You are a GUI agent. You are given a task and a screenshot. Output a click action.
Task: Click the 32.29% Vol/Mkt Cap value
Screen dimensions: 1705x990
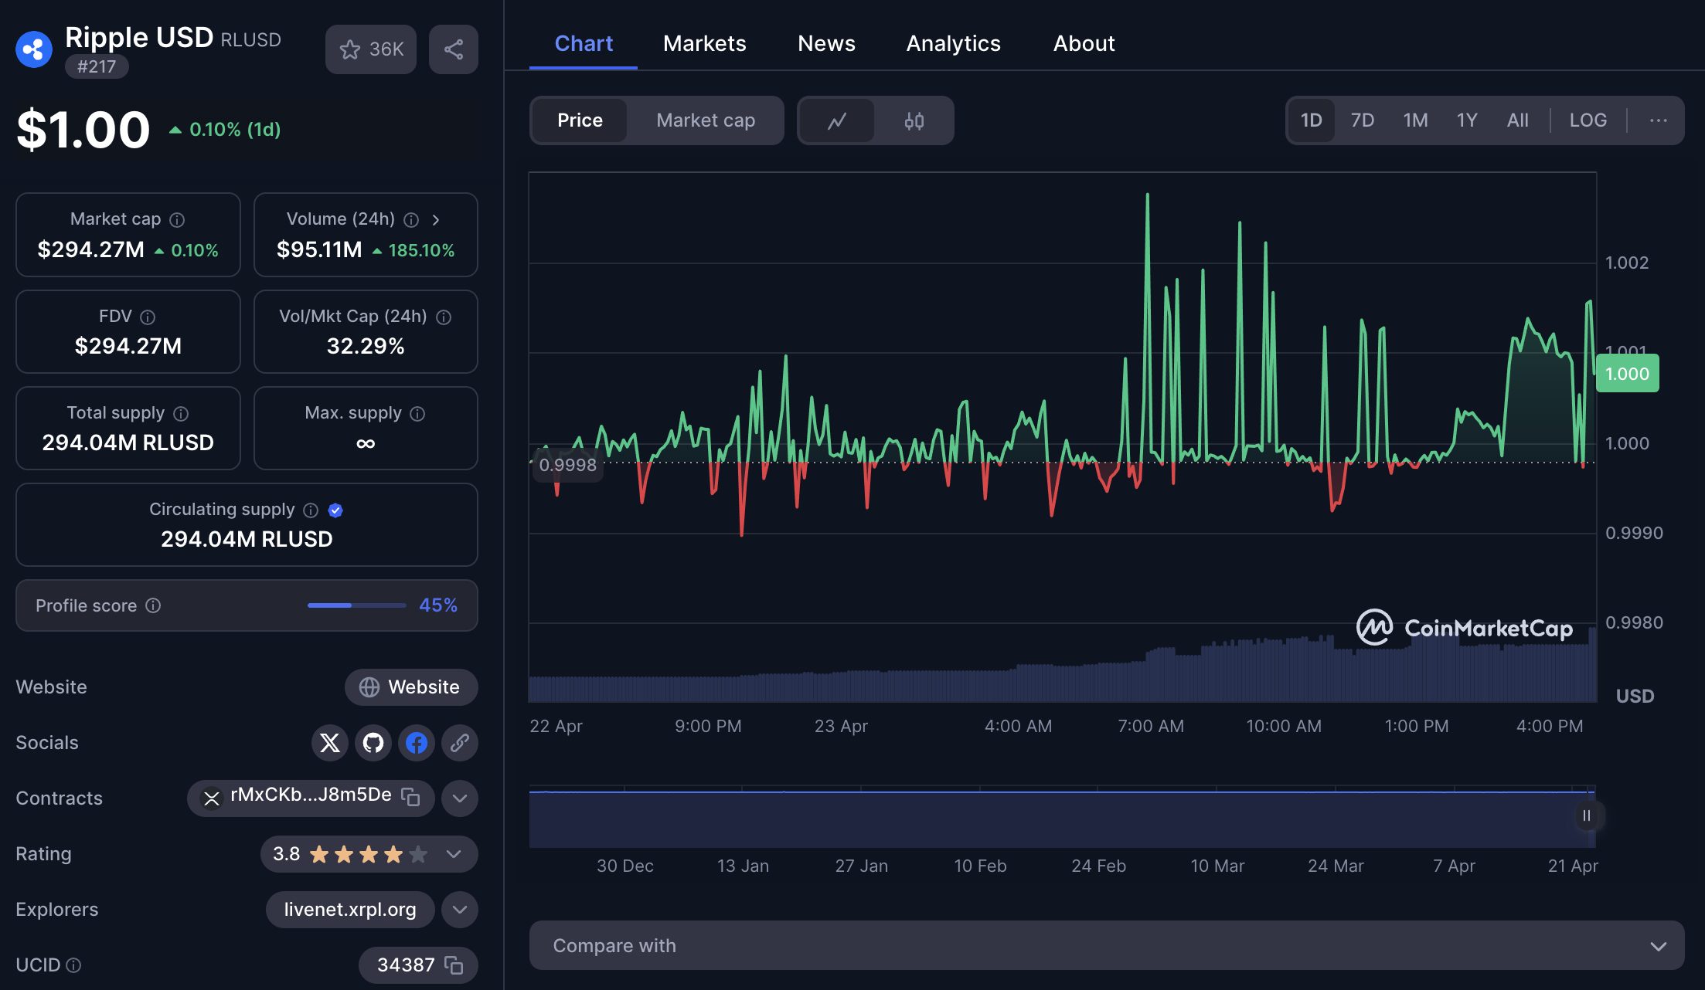(366, 346)
